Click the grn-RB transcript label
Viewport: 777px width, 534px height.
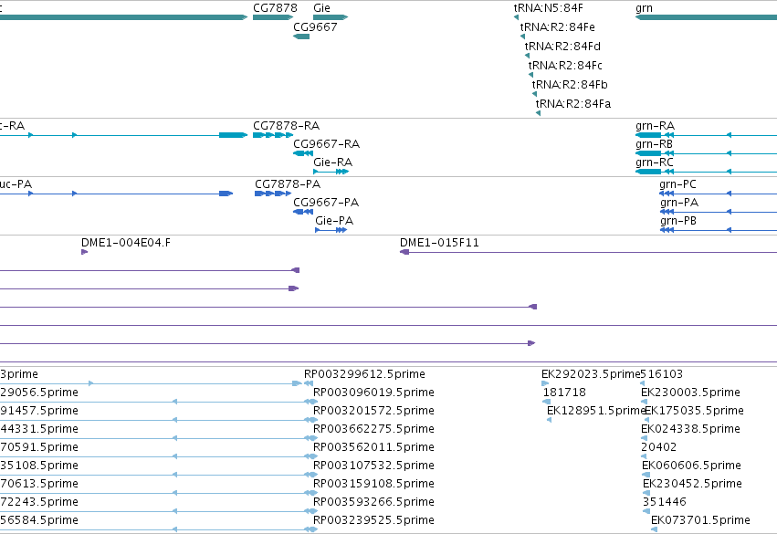tap(654, 144)
